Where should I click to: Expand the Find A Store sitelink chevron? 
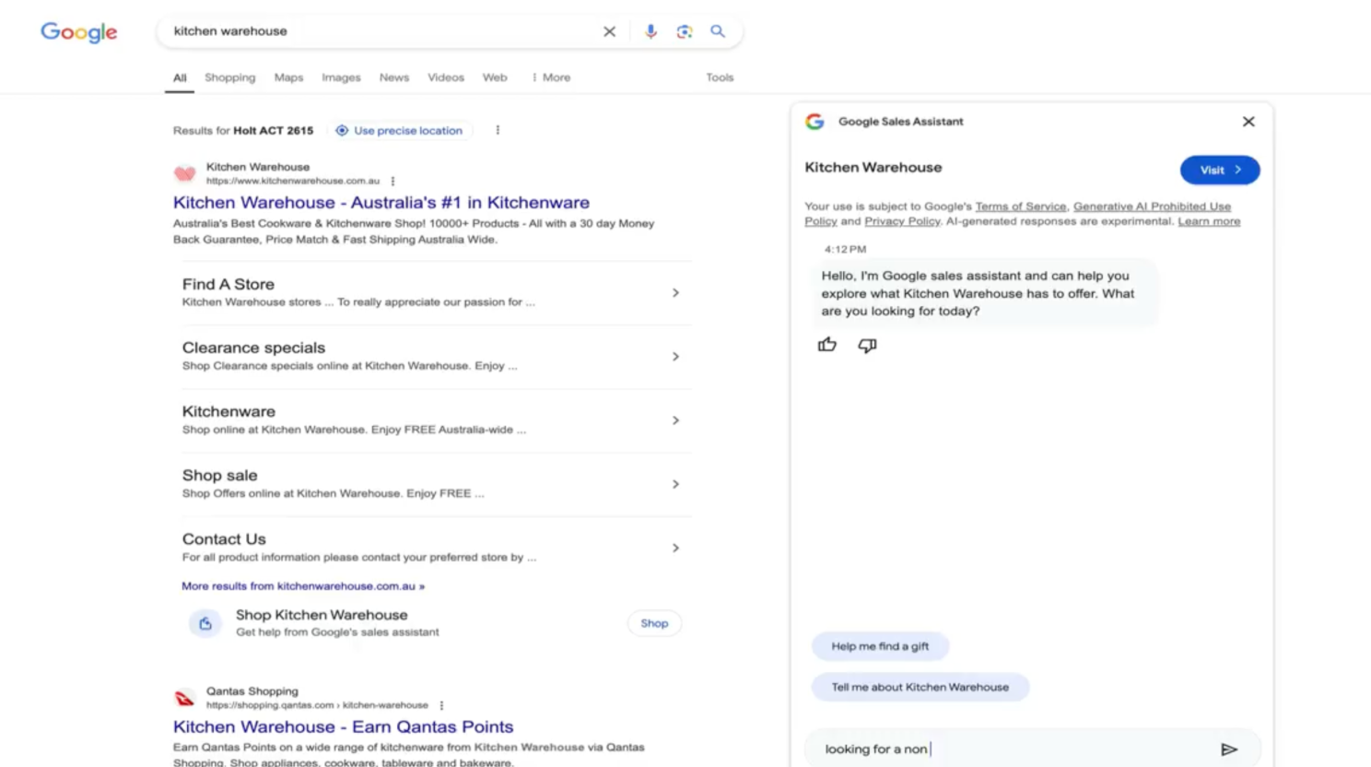[675, 293]
